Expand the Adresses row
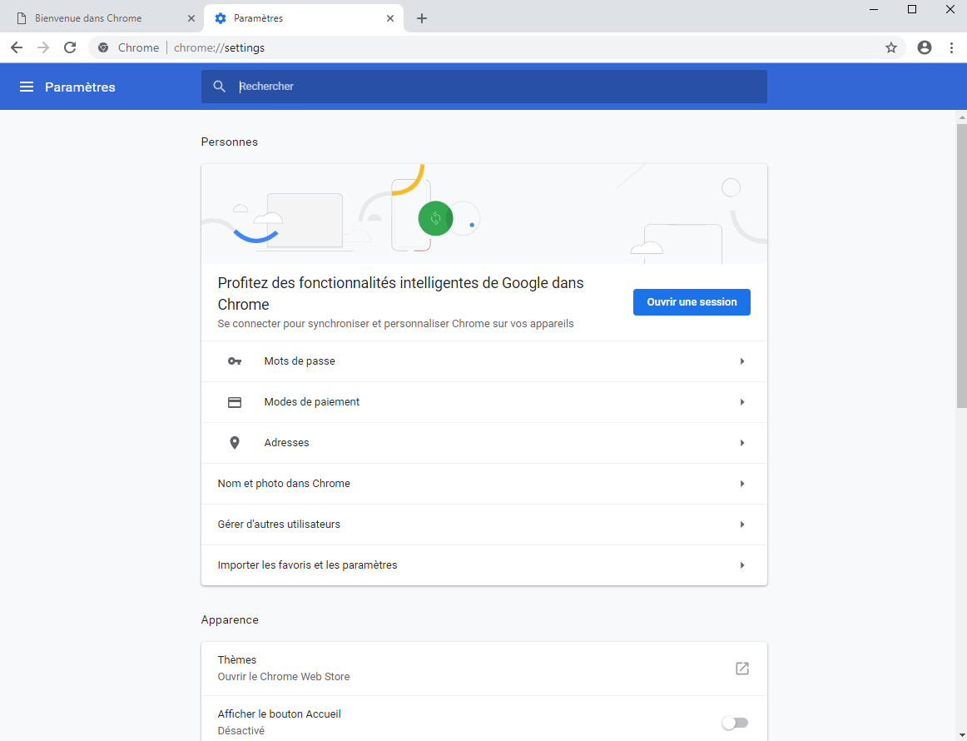967x741 pixels. coord(484,443)
